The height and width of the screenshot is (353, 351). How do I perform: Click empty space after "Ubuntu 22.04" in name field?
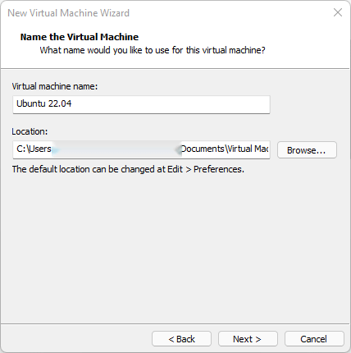(x=170, y=104)
